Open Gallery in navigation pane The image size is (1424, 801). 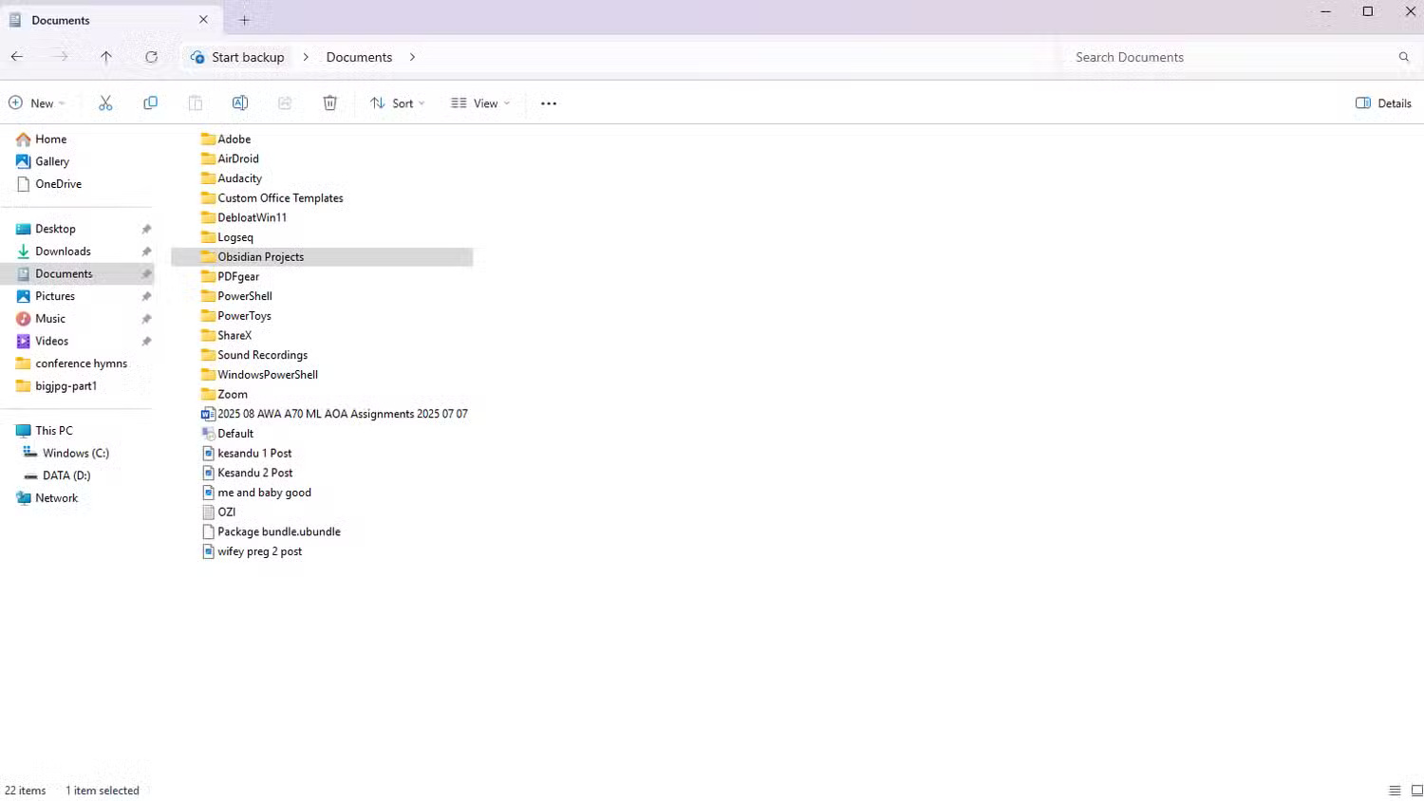point(52,162)
